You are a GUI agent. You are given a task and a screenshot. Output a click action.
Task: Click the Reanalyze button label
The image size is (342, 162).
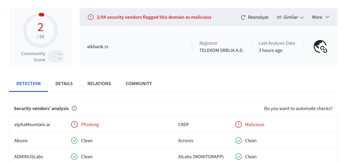click(258, 17)
